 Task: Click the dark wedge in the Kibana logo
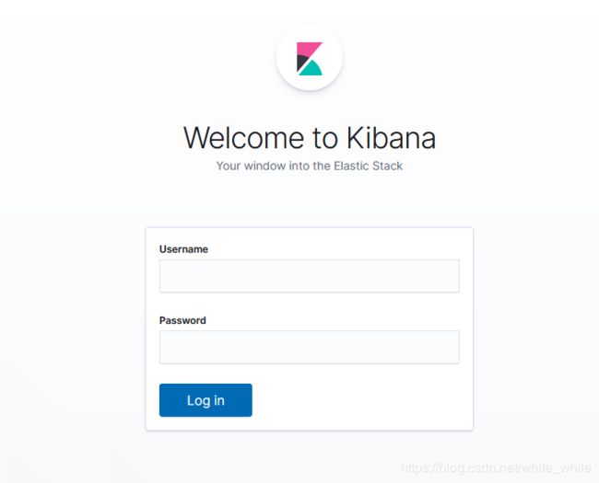pos(302,63)
